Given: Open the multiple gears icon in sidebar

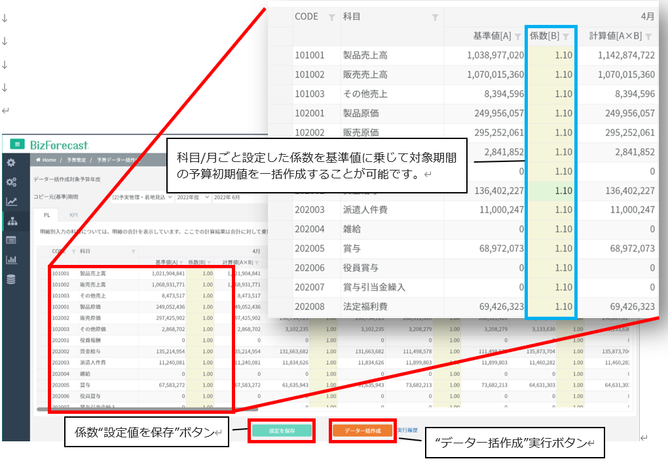Looking at the screenshot, I should click(11, 182).
